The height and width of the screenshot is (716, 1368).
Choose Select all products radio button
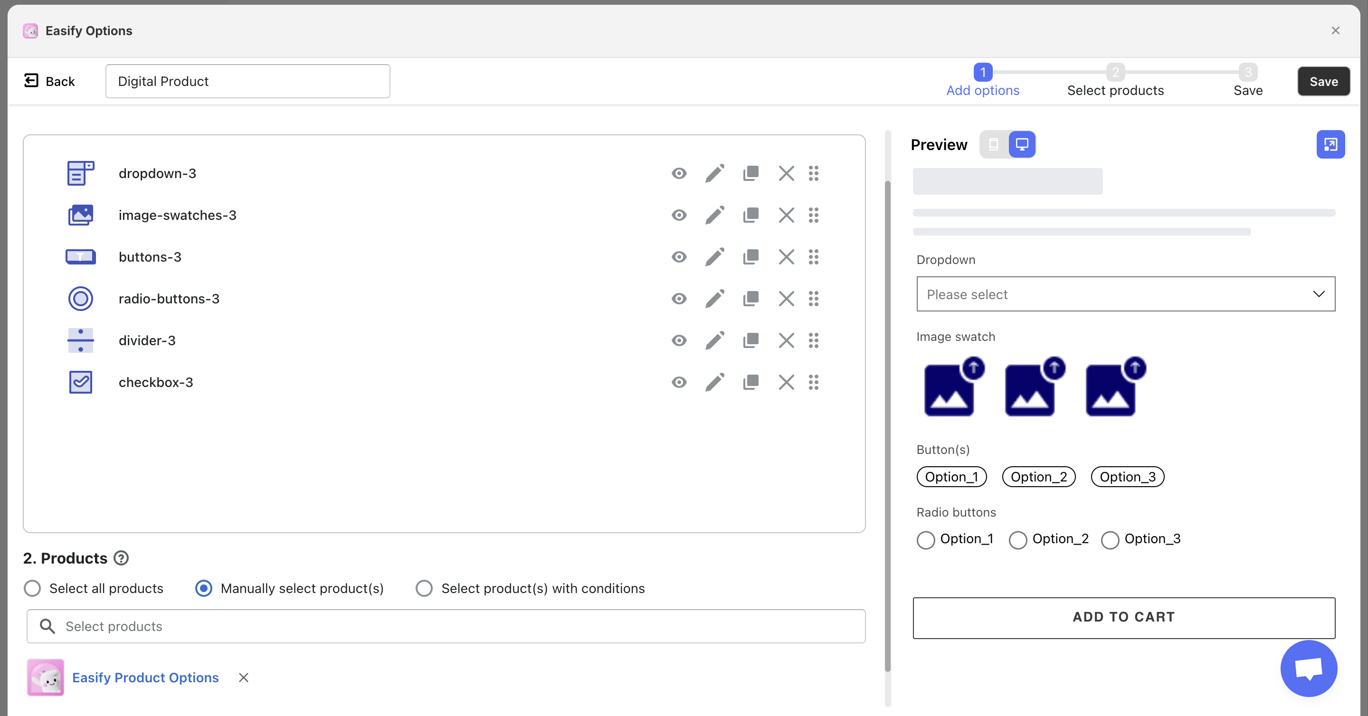32,588
